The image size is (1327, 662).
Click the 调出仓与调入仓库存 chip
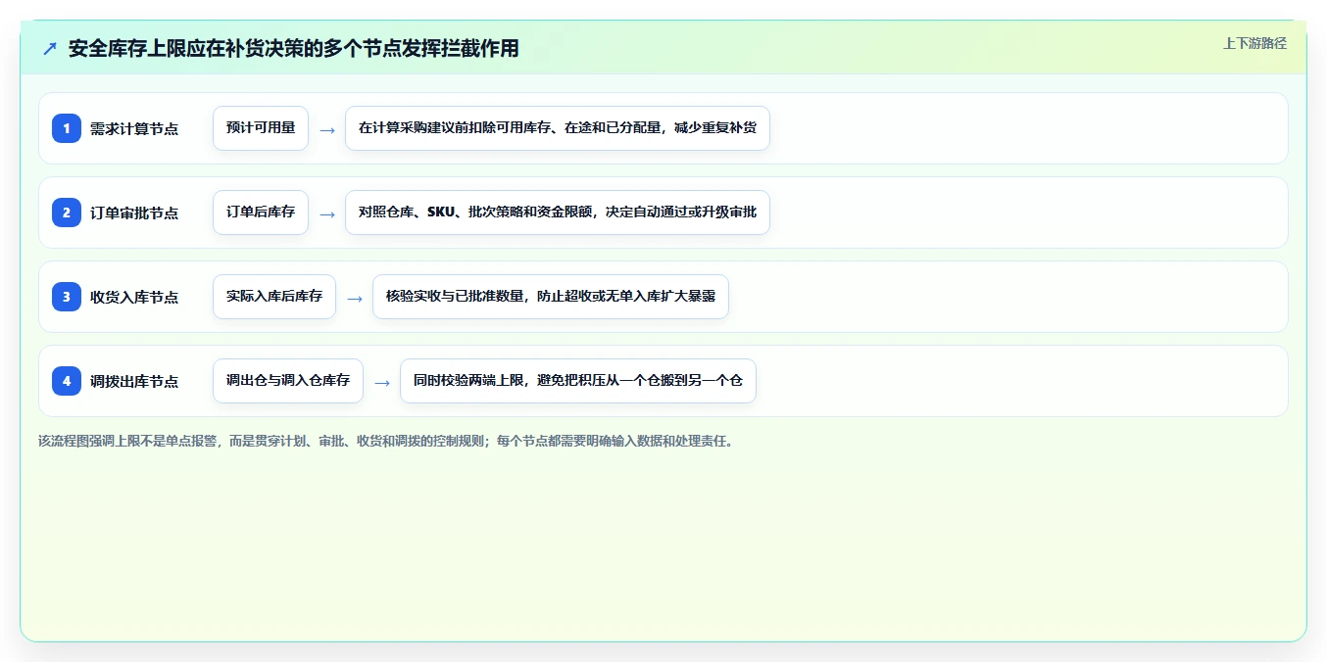pyautogui.click(x=288, y=381)
